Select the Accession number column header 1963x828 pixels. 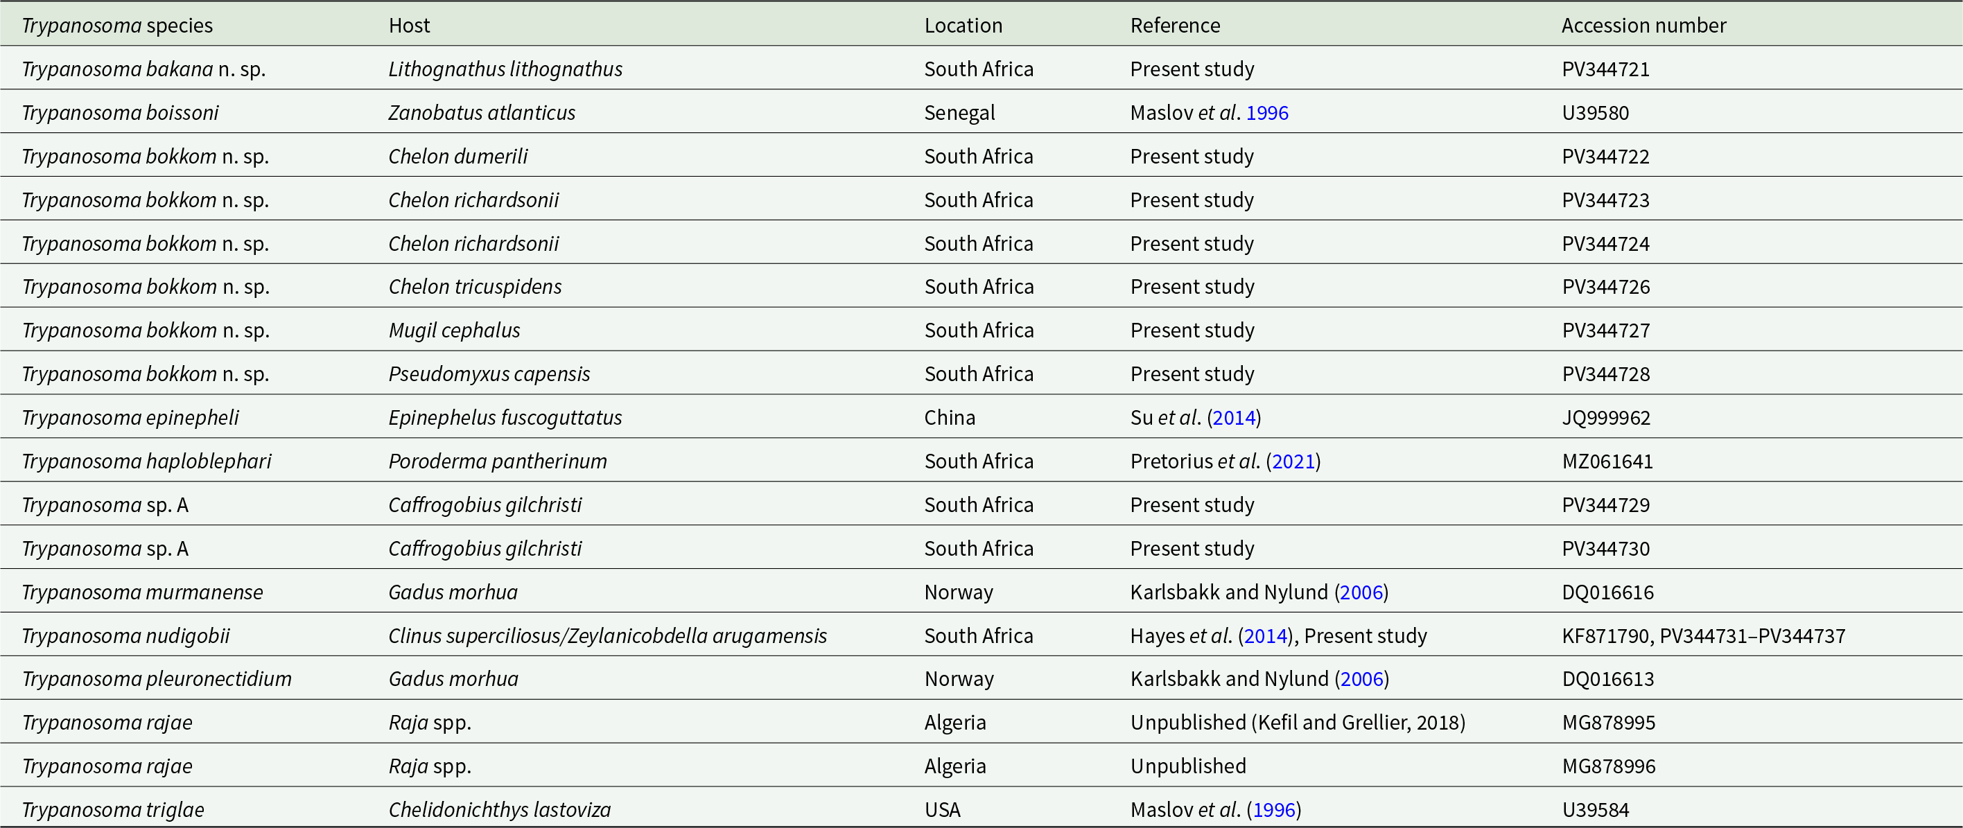coord(1643,26)
